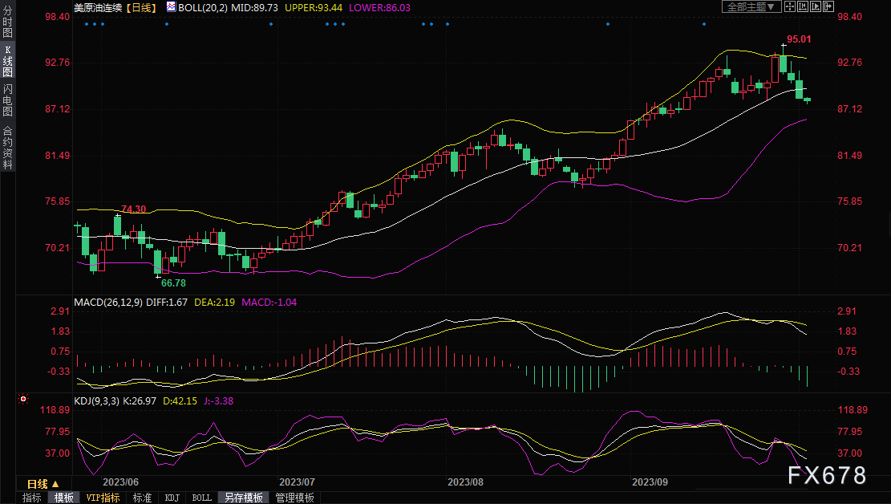Click the UPPER:93.44 value

pyautogui.click(x=314, y=7)
